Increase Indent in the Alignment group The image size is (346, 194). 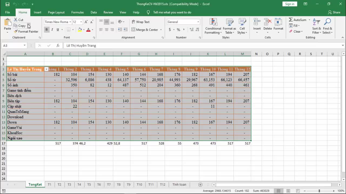point(126,30)
